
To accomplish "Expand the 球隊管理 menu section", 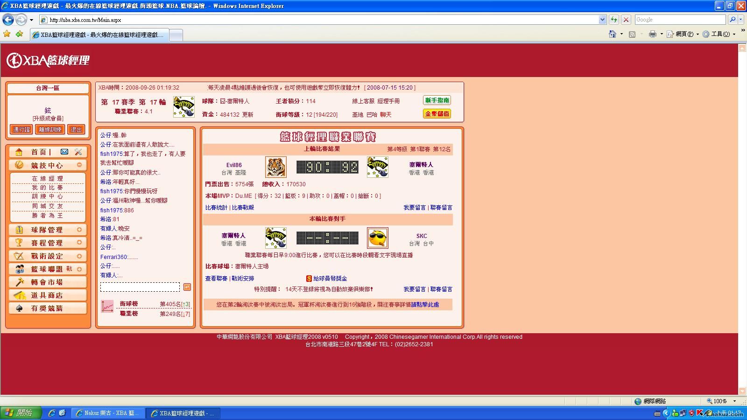I will [x=79, y=230].
